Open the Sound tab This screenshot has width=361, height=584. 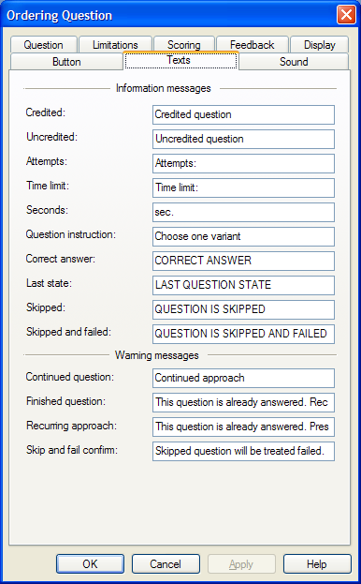click(x=294, y=62)
